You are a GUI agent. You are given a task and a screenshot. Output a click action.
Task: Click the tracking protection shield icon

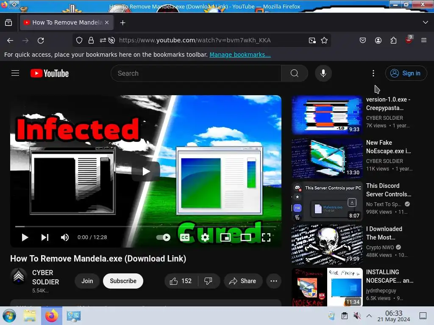point(79,40)
